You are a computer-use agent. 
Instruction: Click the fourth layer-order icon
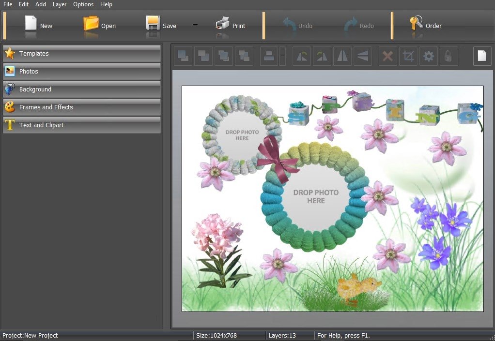pos(244,56)
